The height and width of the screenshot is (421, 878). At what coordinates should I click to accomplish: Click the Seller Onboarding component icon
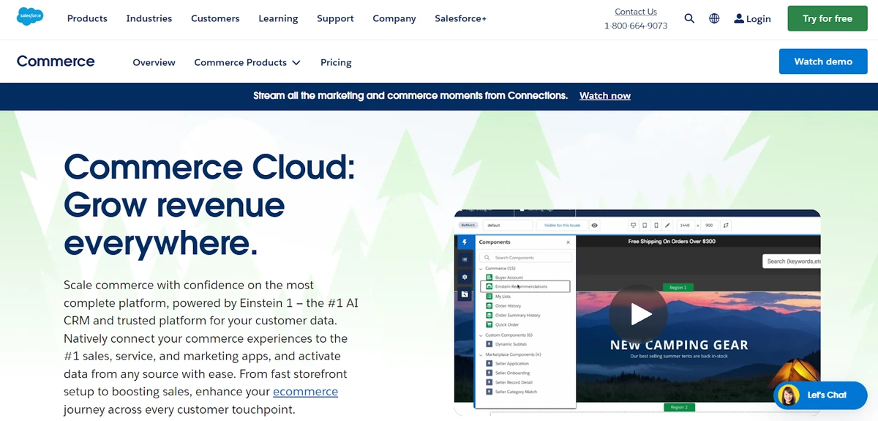pyautogui.click(x=489, y=373)
